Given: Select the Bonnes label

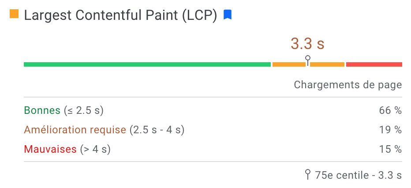Looking at the screenshot, I should 42,110.
